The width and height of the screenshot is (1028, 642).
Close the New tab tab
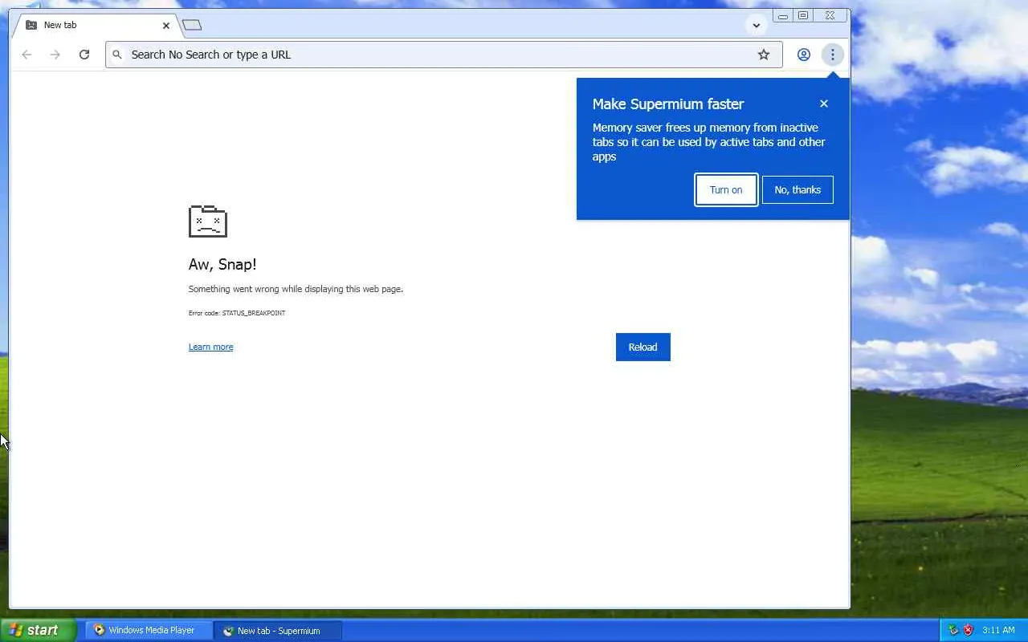click(166, 25)
